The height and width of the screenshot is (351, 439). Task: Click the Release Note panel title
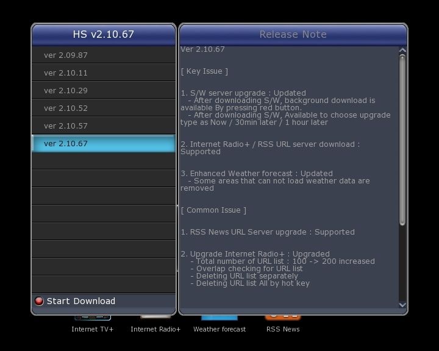293,34
